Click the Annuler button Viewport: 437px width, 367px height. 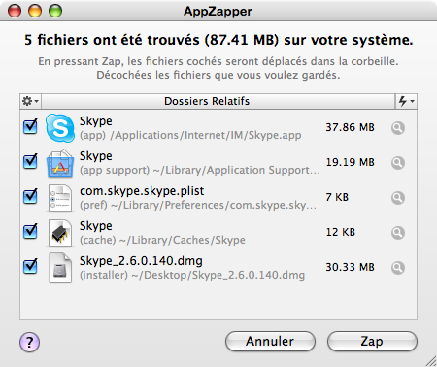270,342
